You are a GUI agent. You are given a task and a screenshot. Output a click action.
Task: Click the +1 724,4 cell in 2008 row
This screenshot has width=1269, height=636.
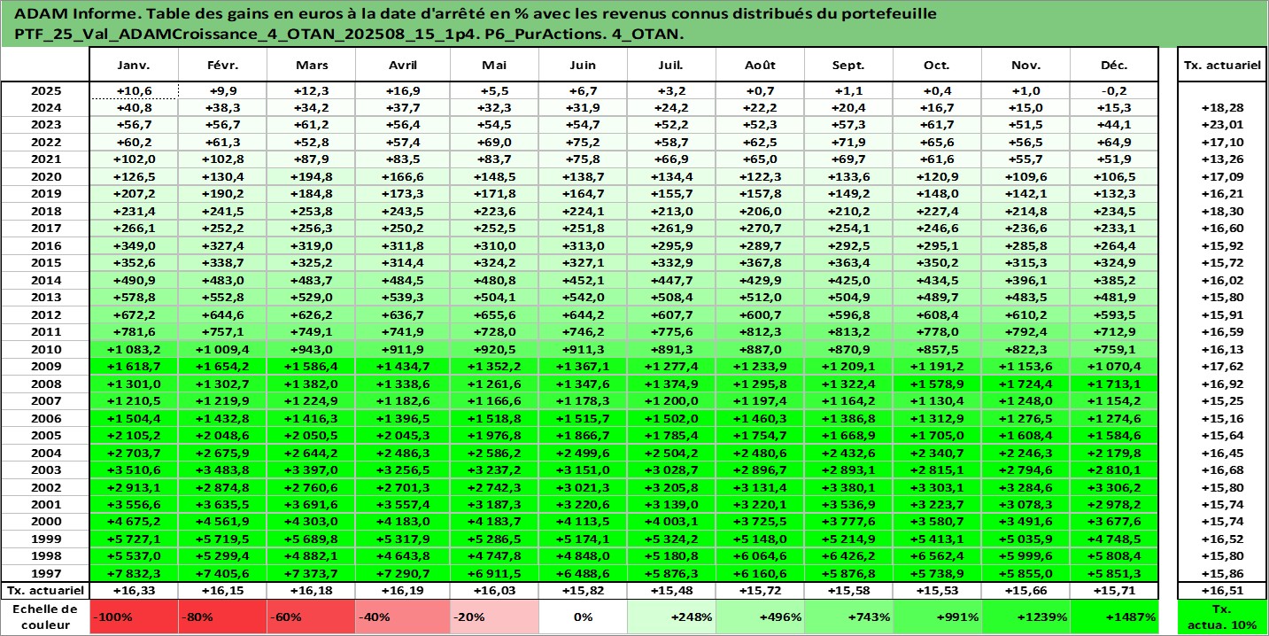pyautogui.click(x=1025, y=384)
